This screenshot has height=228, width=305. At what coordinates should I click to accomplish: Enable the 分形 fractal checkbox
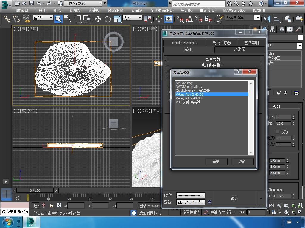[277, 132]
